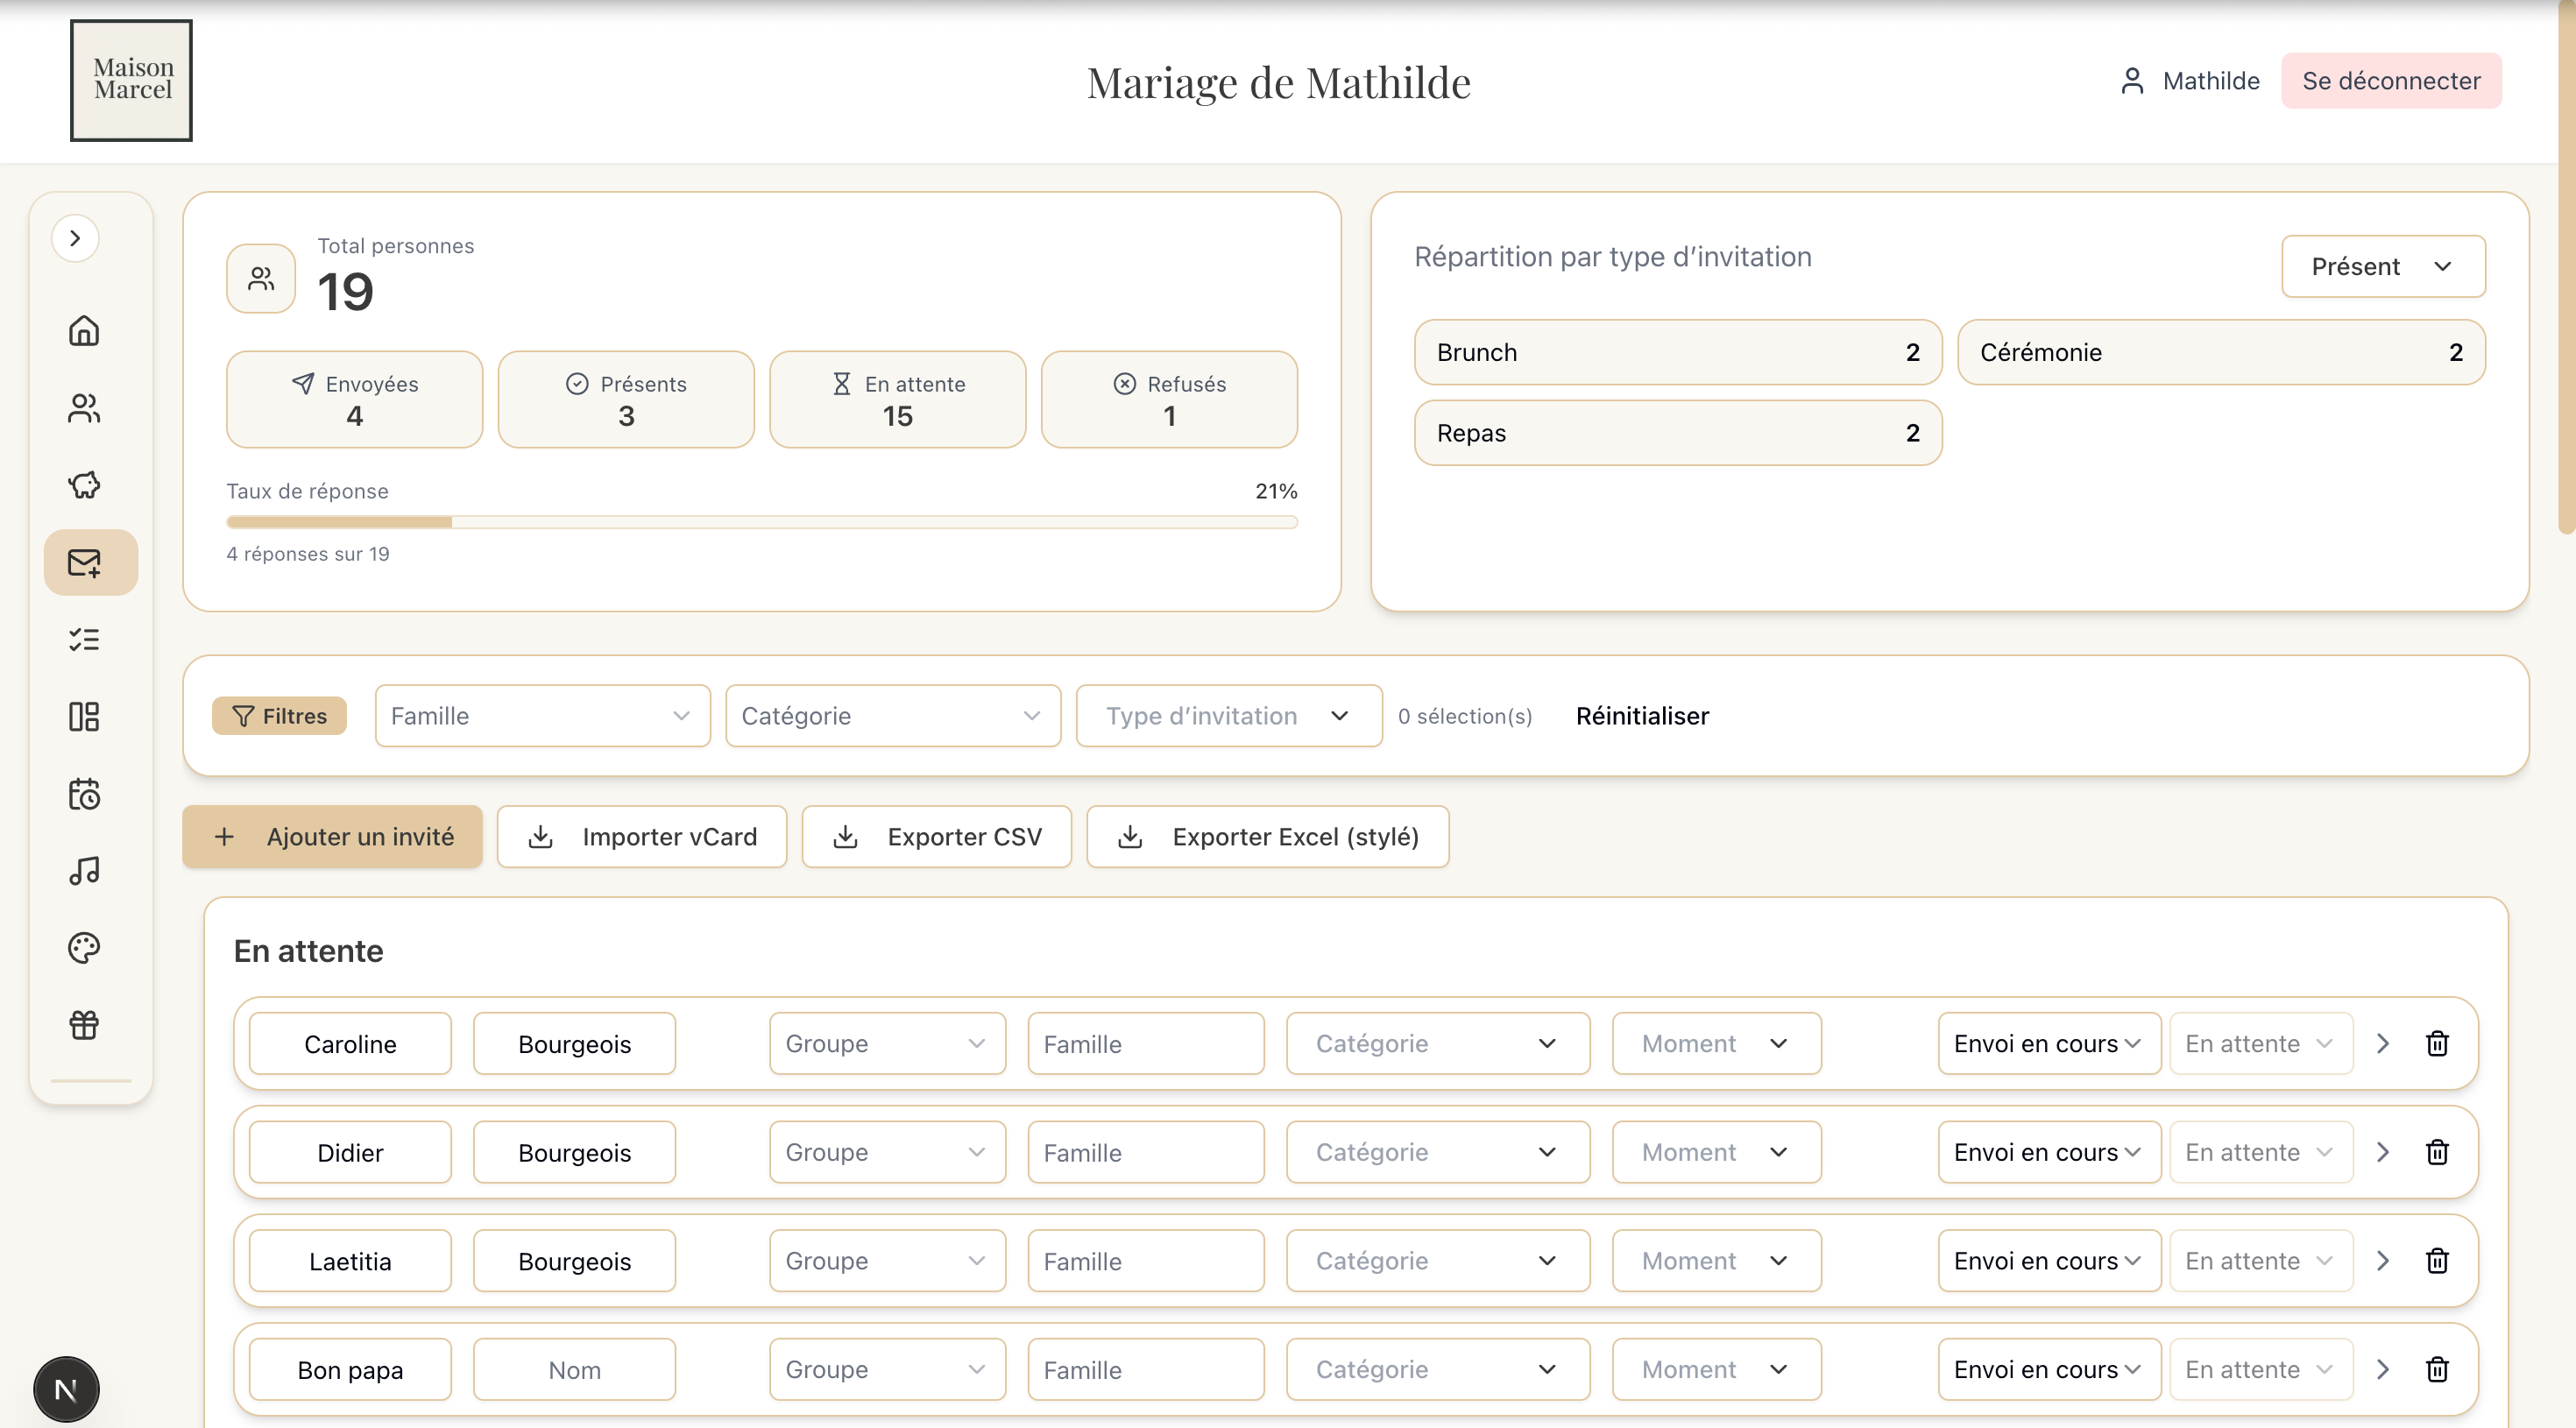Image resolution: width=2576 pixels, height=1428 pixels.
Task: Open the checklist tasks icon in sidebar
Action: [84, 639]
